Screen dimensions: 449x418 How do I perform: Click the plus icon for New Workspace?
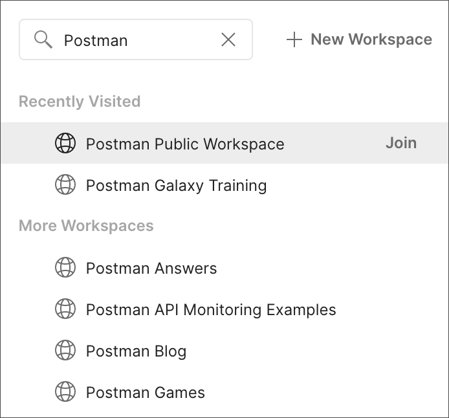coord(294,39)
